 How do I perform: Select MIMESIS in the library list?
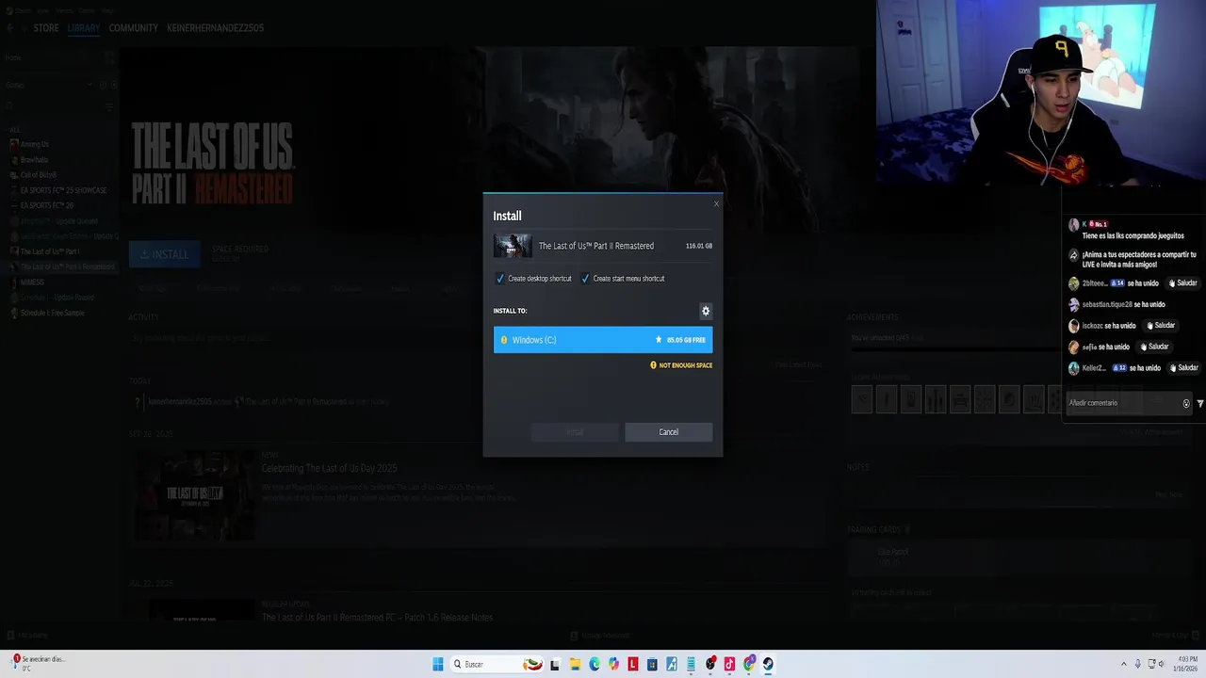pos(32,282)
